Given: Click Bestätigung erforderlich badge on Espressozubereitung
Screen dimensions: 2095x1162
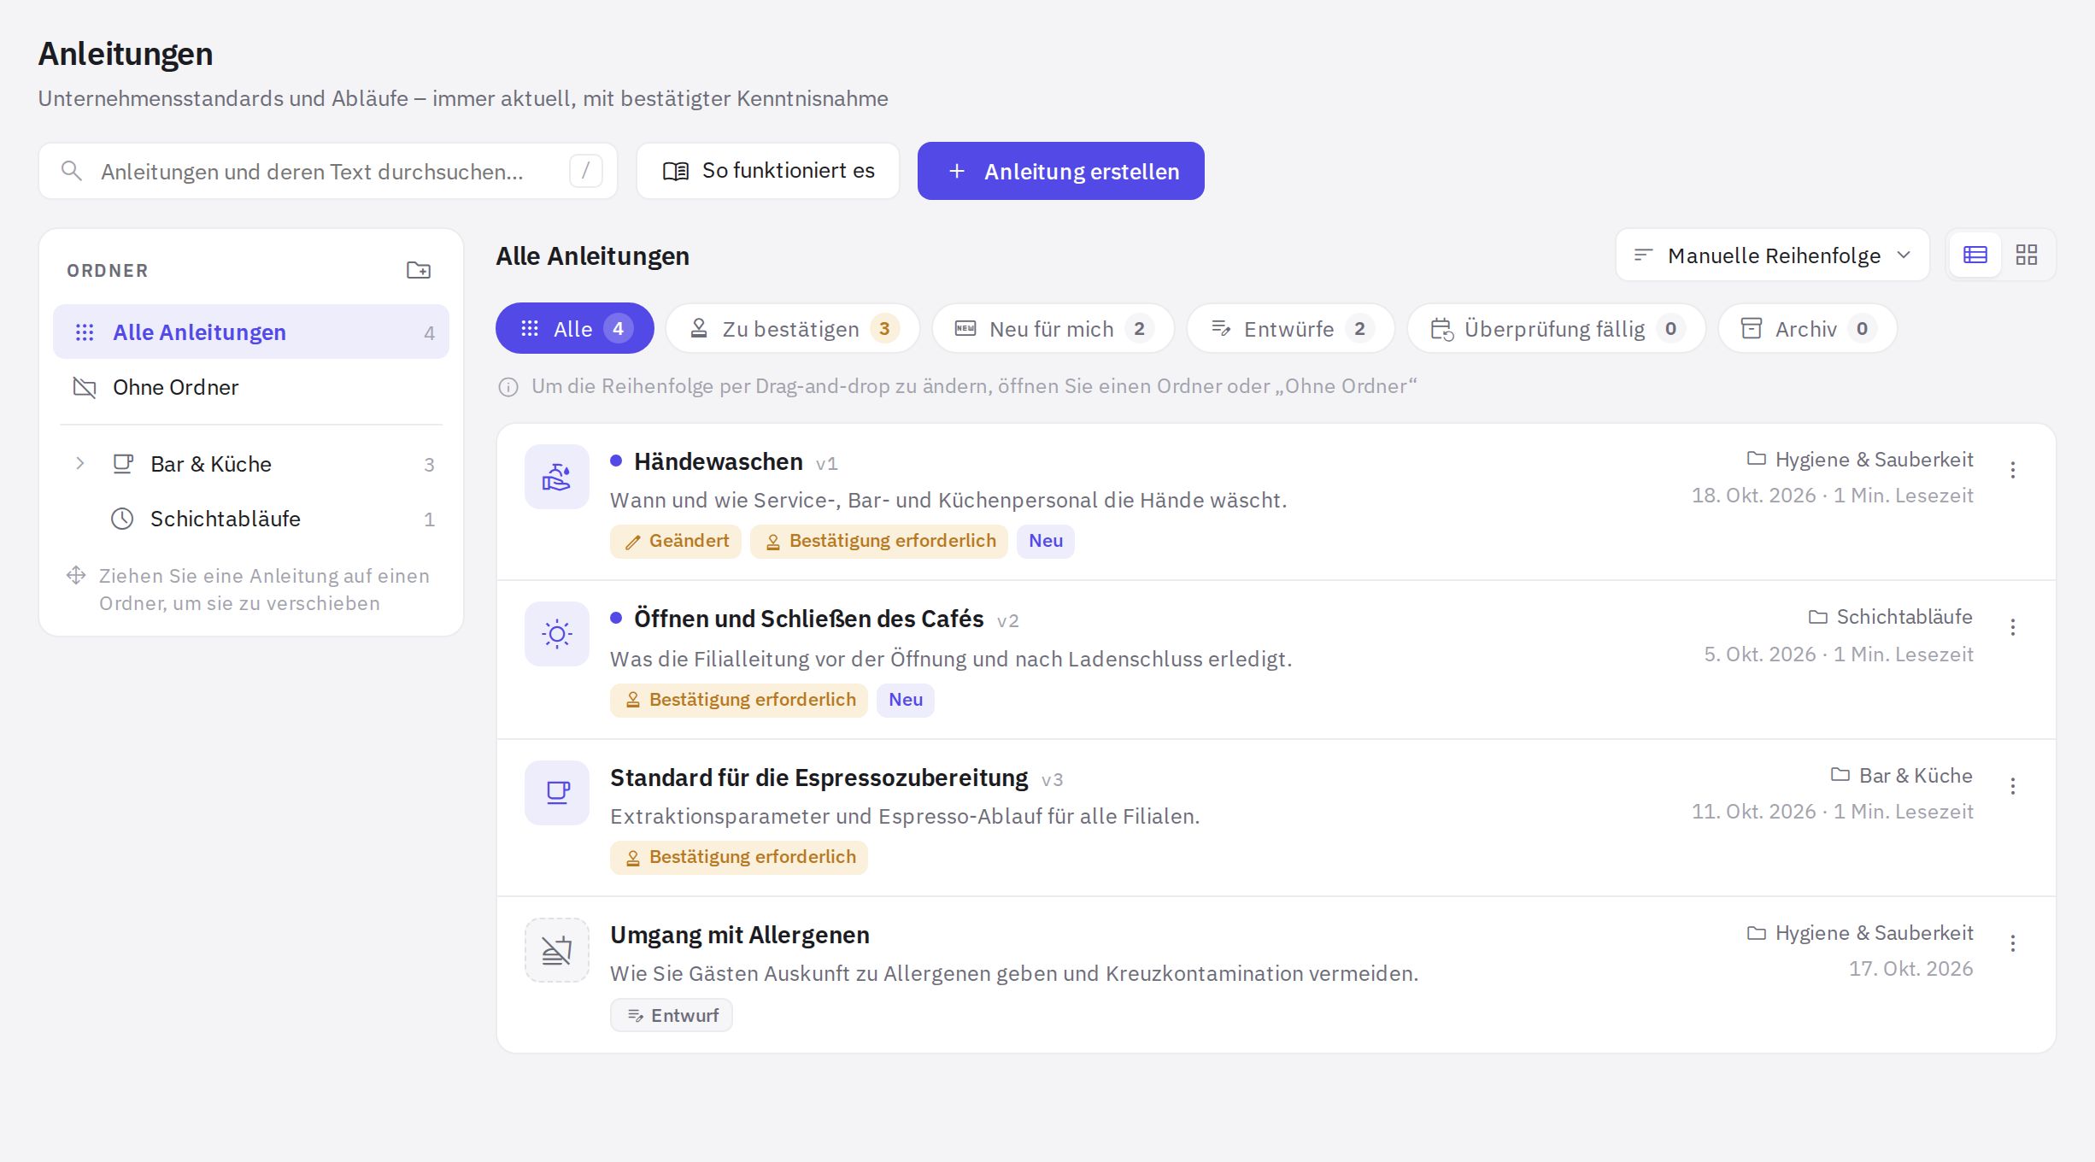Looking at the screenshot, I should coord(738,857).
